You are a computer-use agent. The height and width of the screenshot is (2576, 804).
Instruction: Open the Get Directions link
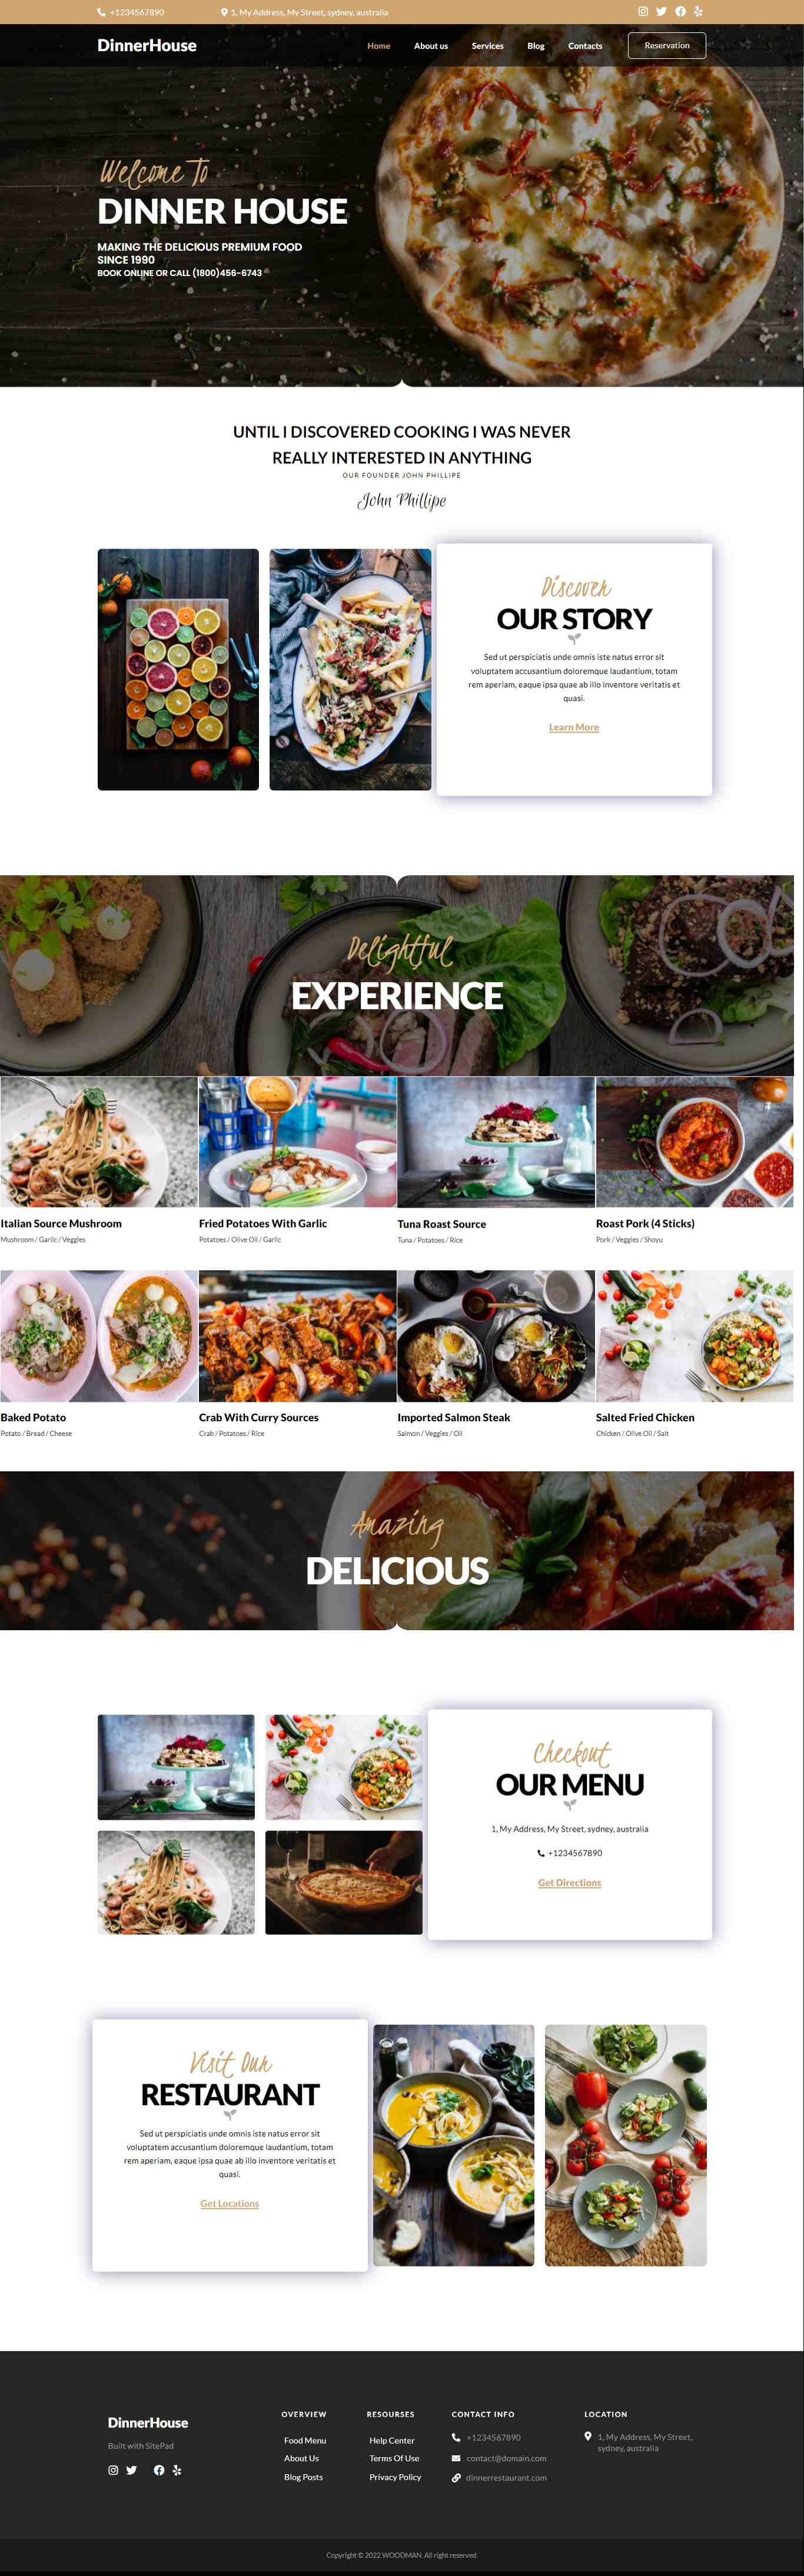point(570,1882)
